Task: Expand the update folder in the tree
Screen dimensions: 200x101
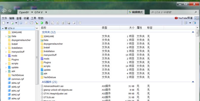Action: 6,67
